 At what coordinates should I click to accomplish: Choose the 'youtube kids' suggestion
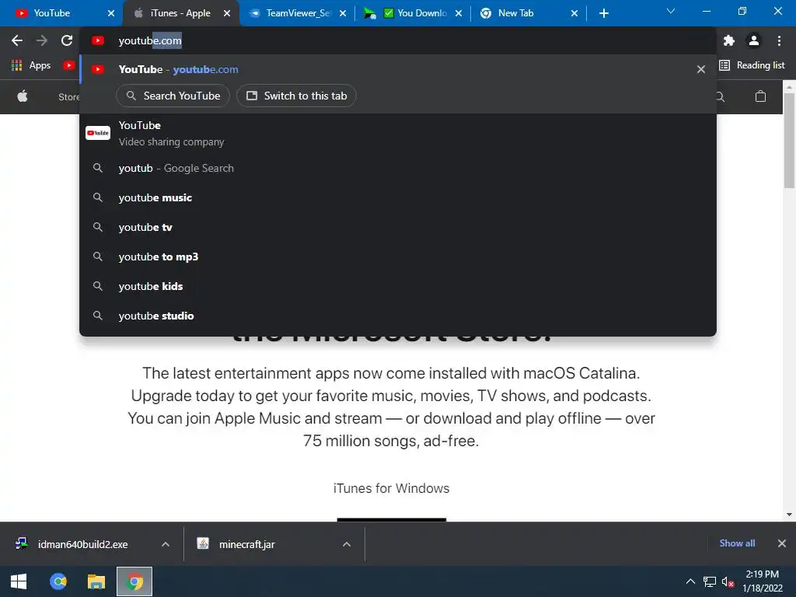[398, 286]
